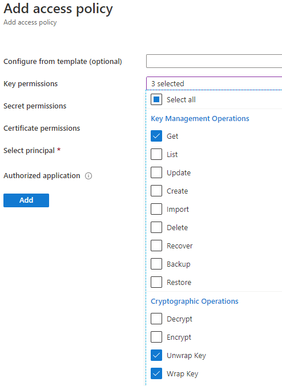Viewport: 282px width, 386px height.
Task: Open the Configure from template dropdown
Action: pos(214,61)
